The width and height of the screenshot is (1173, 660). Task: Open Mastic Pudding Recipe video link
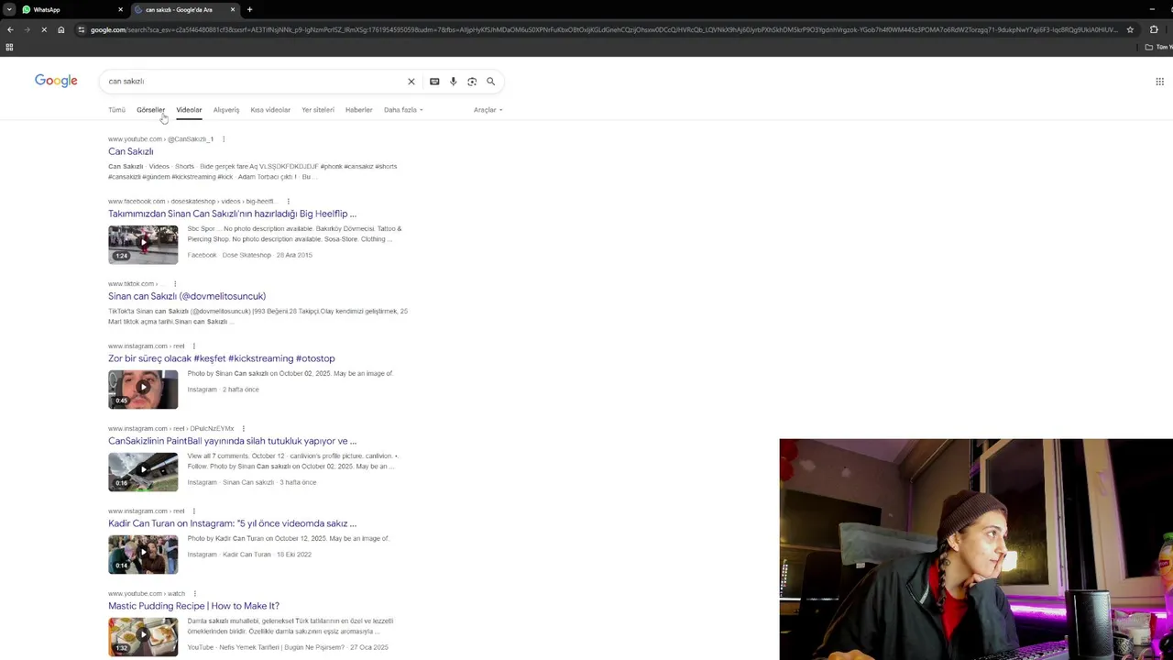(x=193, y=606)
